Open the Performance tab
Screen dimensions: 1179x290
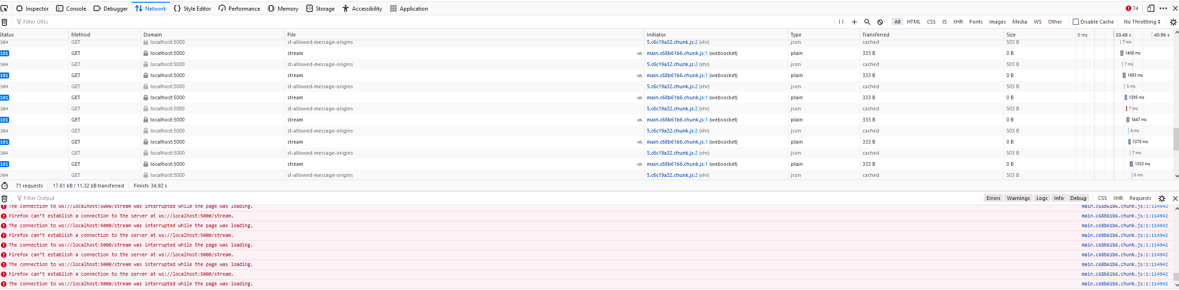coord(239,8)
